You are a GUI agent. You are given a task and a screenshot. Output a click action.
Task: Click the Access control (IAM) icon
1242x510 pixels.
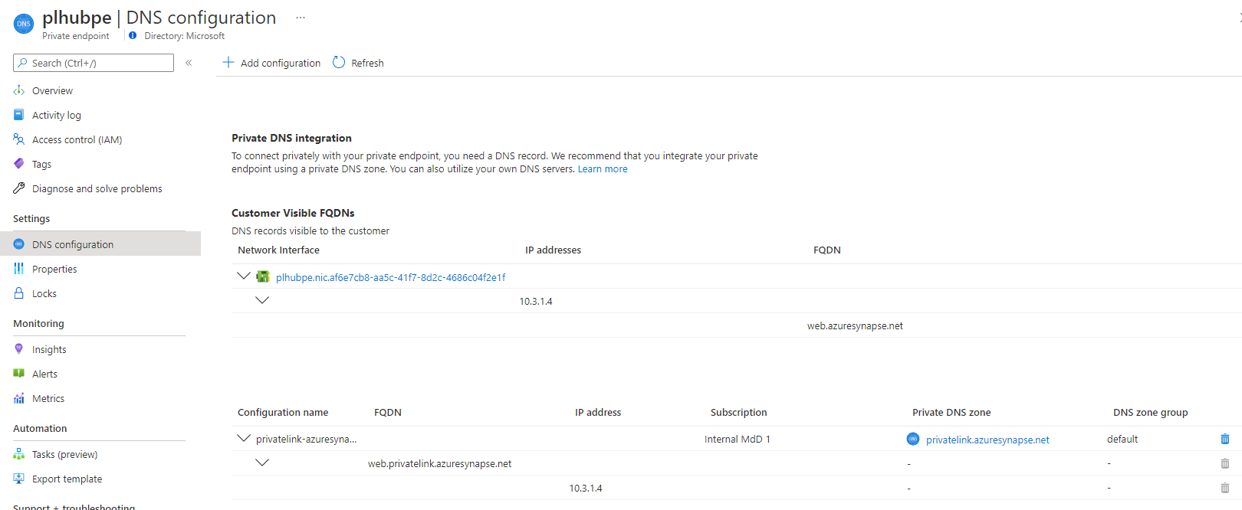[x=19, y=139]
